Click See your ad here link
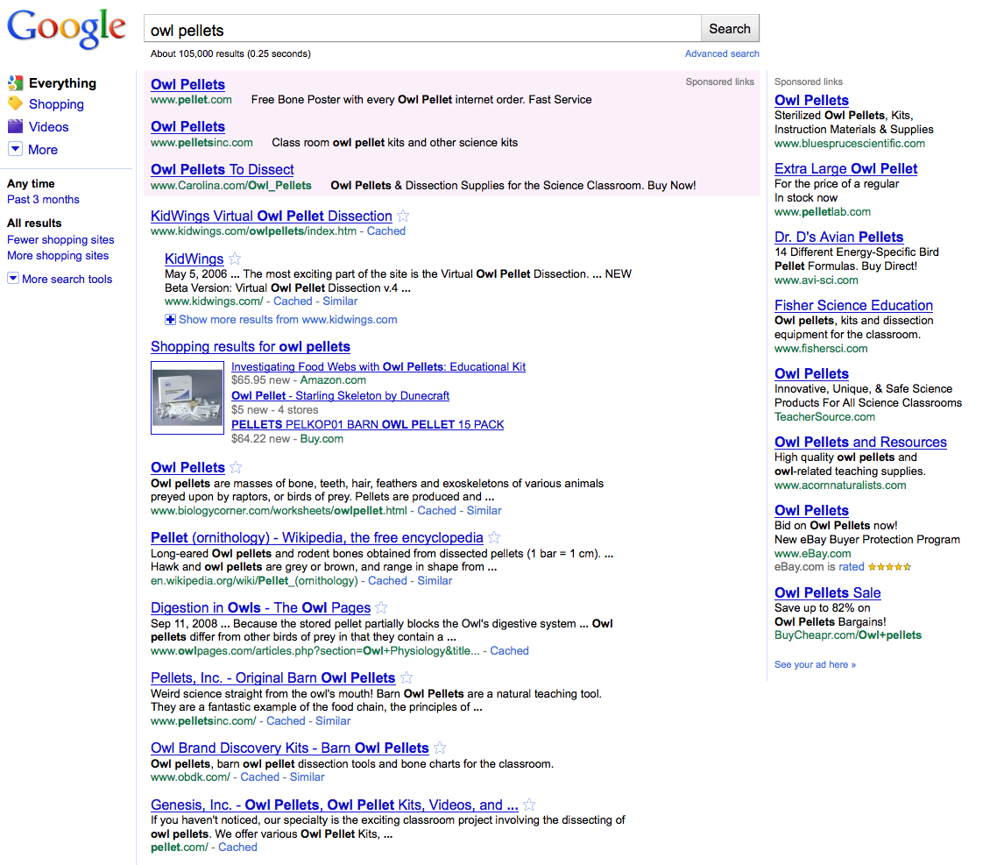 [815, 664]
